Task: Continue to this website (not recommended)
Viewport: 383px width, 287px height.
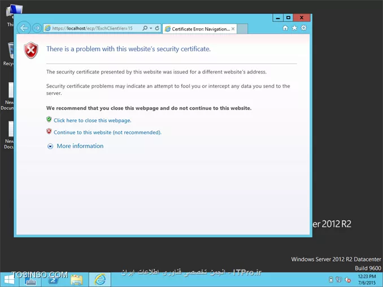Action: click(107, 132)
